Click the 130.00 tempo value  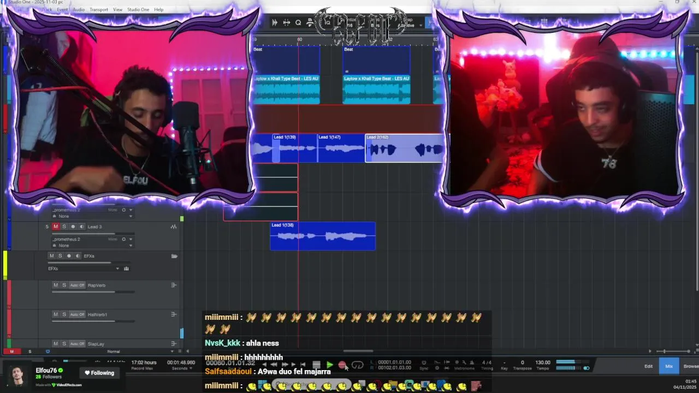pos(543,362)
